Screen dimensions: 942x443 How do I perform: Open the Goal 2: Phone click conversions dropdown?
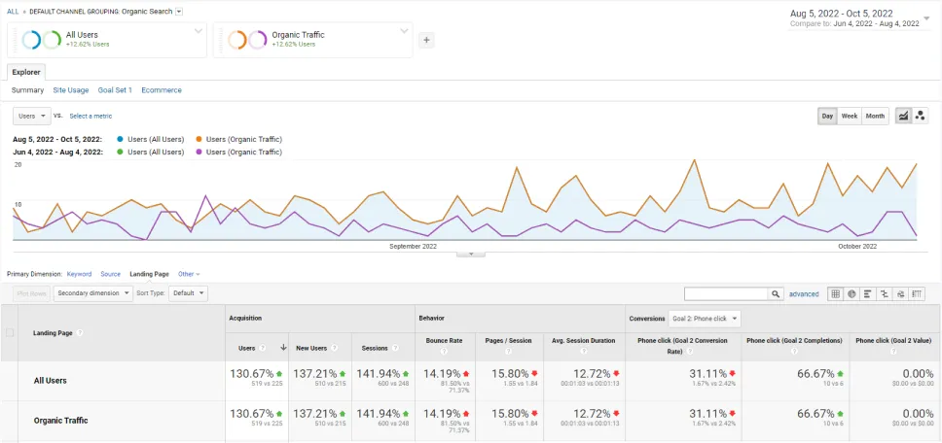pos(705,319)
